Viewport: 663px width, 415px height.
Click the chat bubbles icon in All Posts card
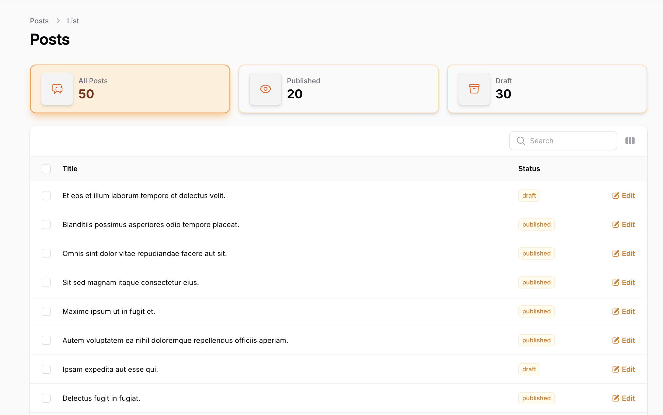[x=57, y=89]
